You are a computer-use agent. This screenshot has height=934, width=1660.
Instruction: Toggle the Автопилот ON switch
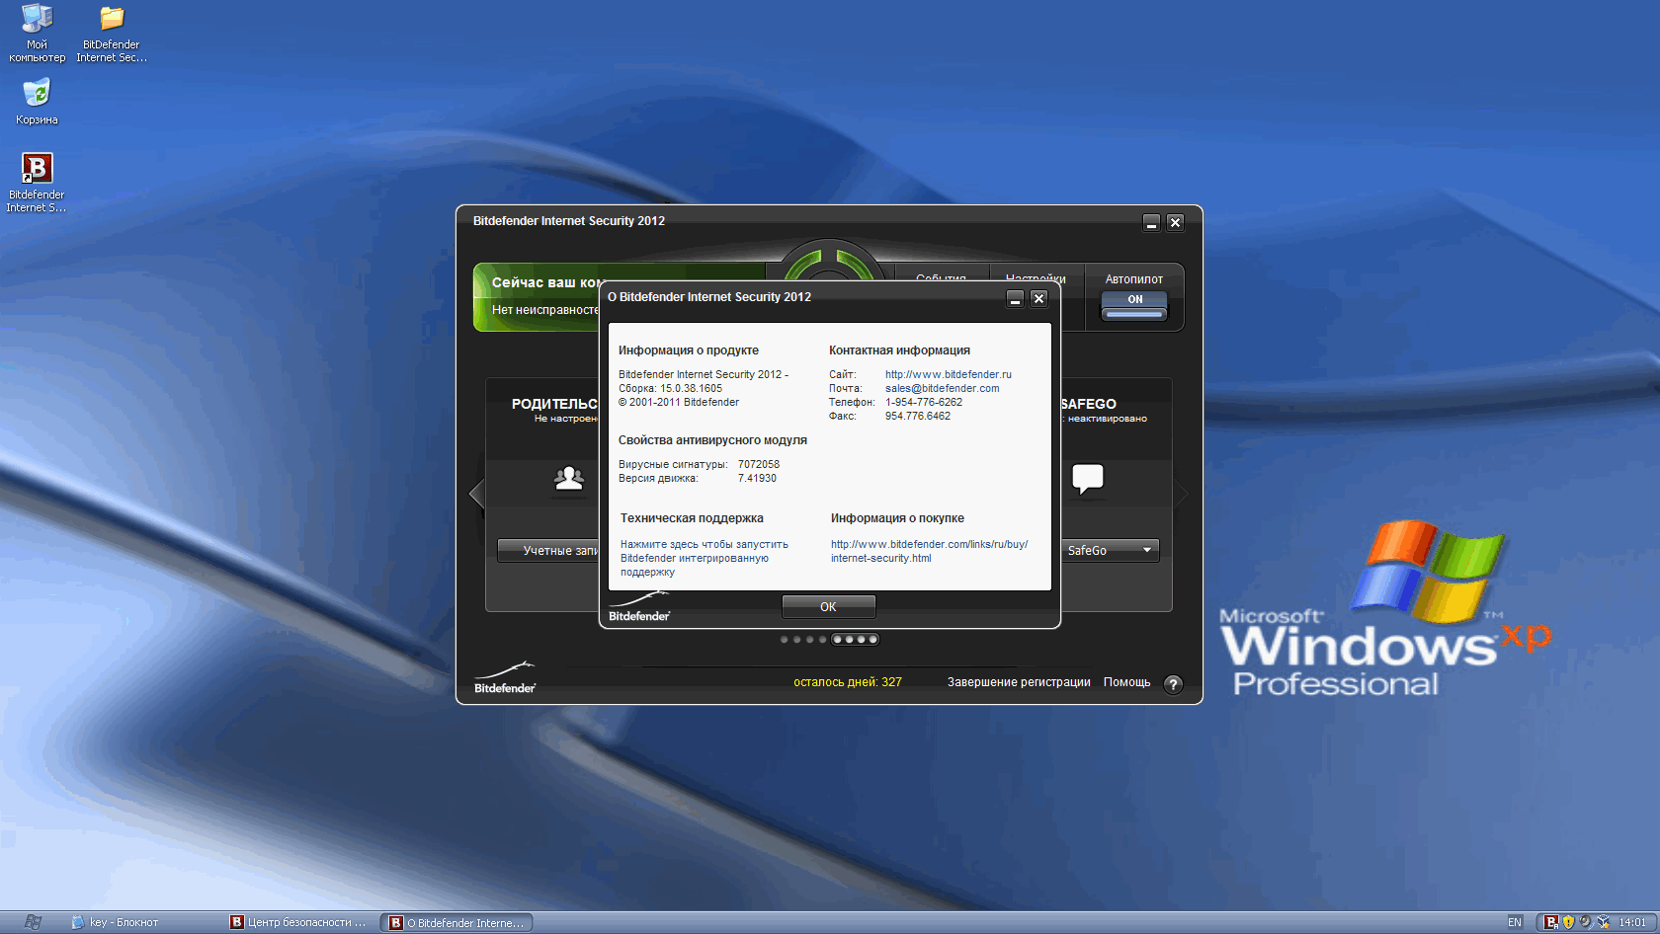(1134, 305)
